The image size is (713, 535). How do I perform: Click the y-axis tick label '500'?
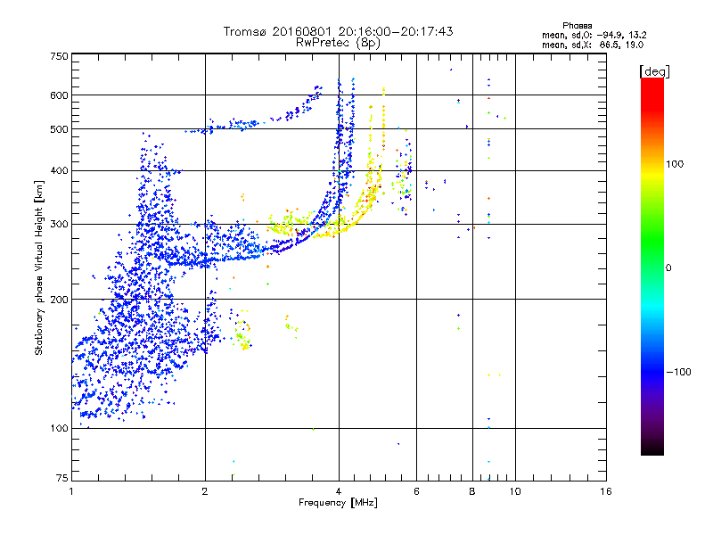(60, 129)
